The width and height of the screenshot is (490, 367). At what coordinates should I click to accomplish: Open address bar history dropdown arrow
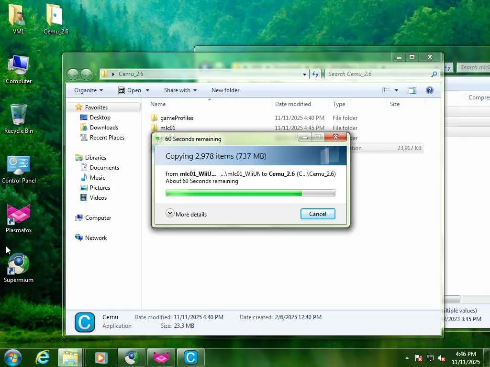pyautogui.click(x=304, y=74)
